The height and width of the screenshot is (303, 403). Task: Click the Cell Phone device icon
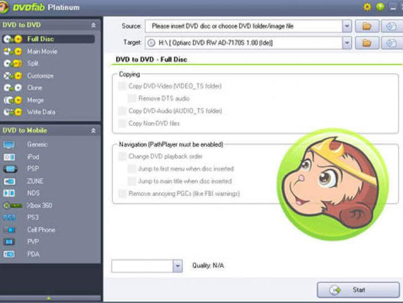(x=9, y=230)
